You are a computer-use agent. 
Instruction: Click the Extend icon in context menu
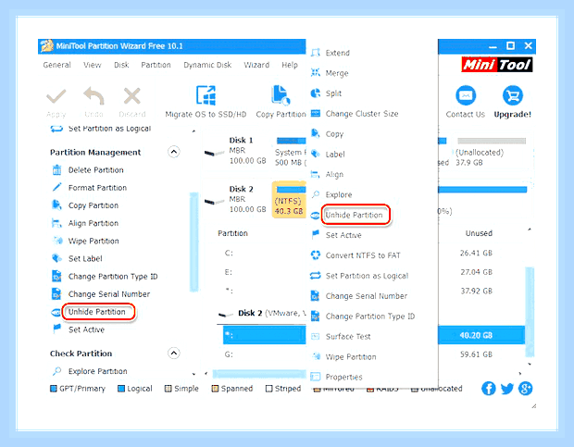[316, 53]
